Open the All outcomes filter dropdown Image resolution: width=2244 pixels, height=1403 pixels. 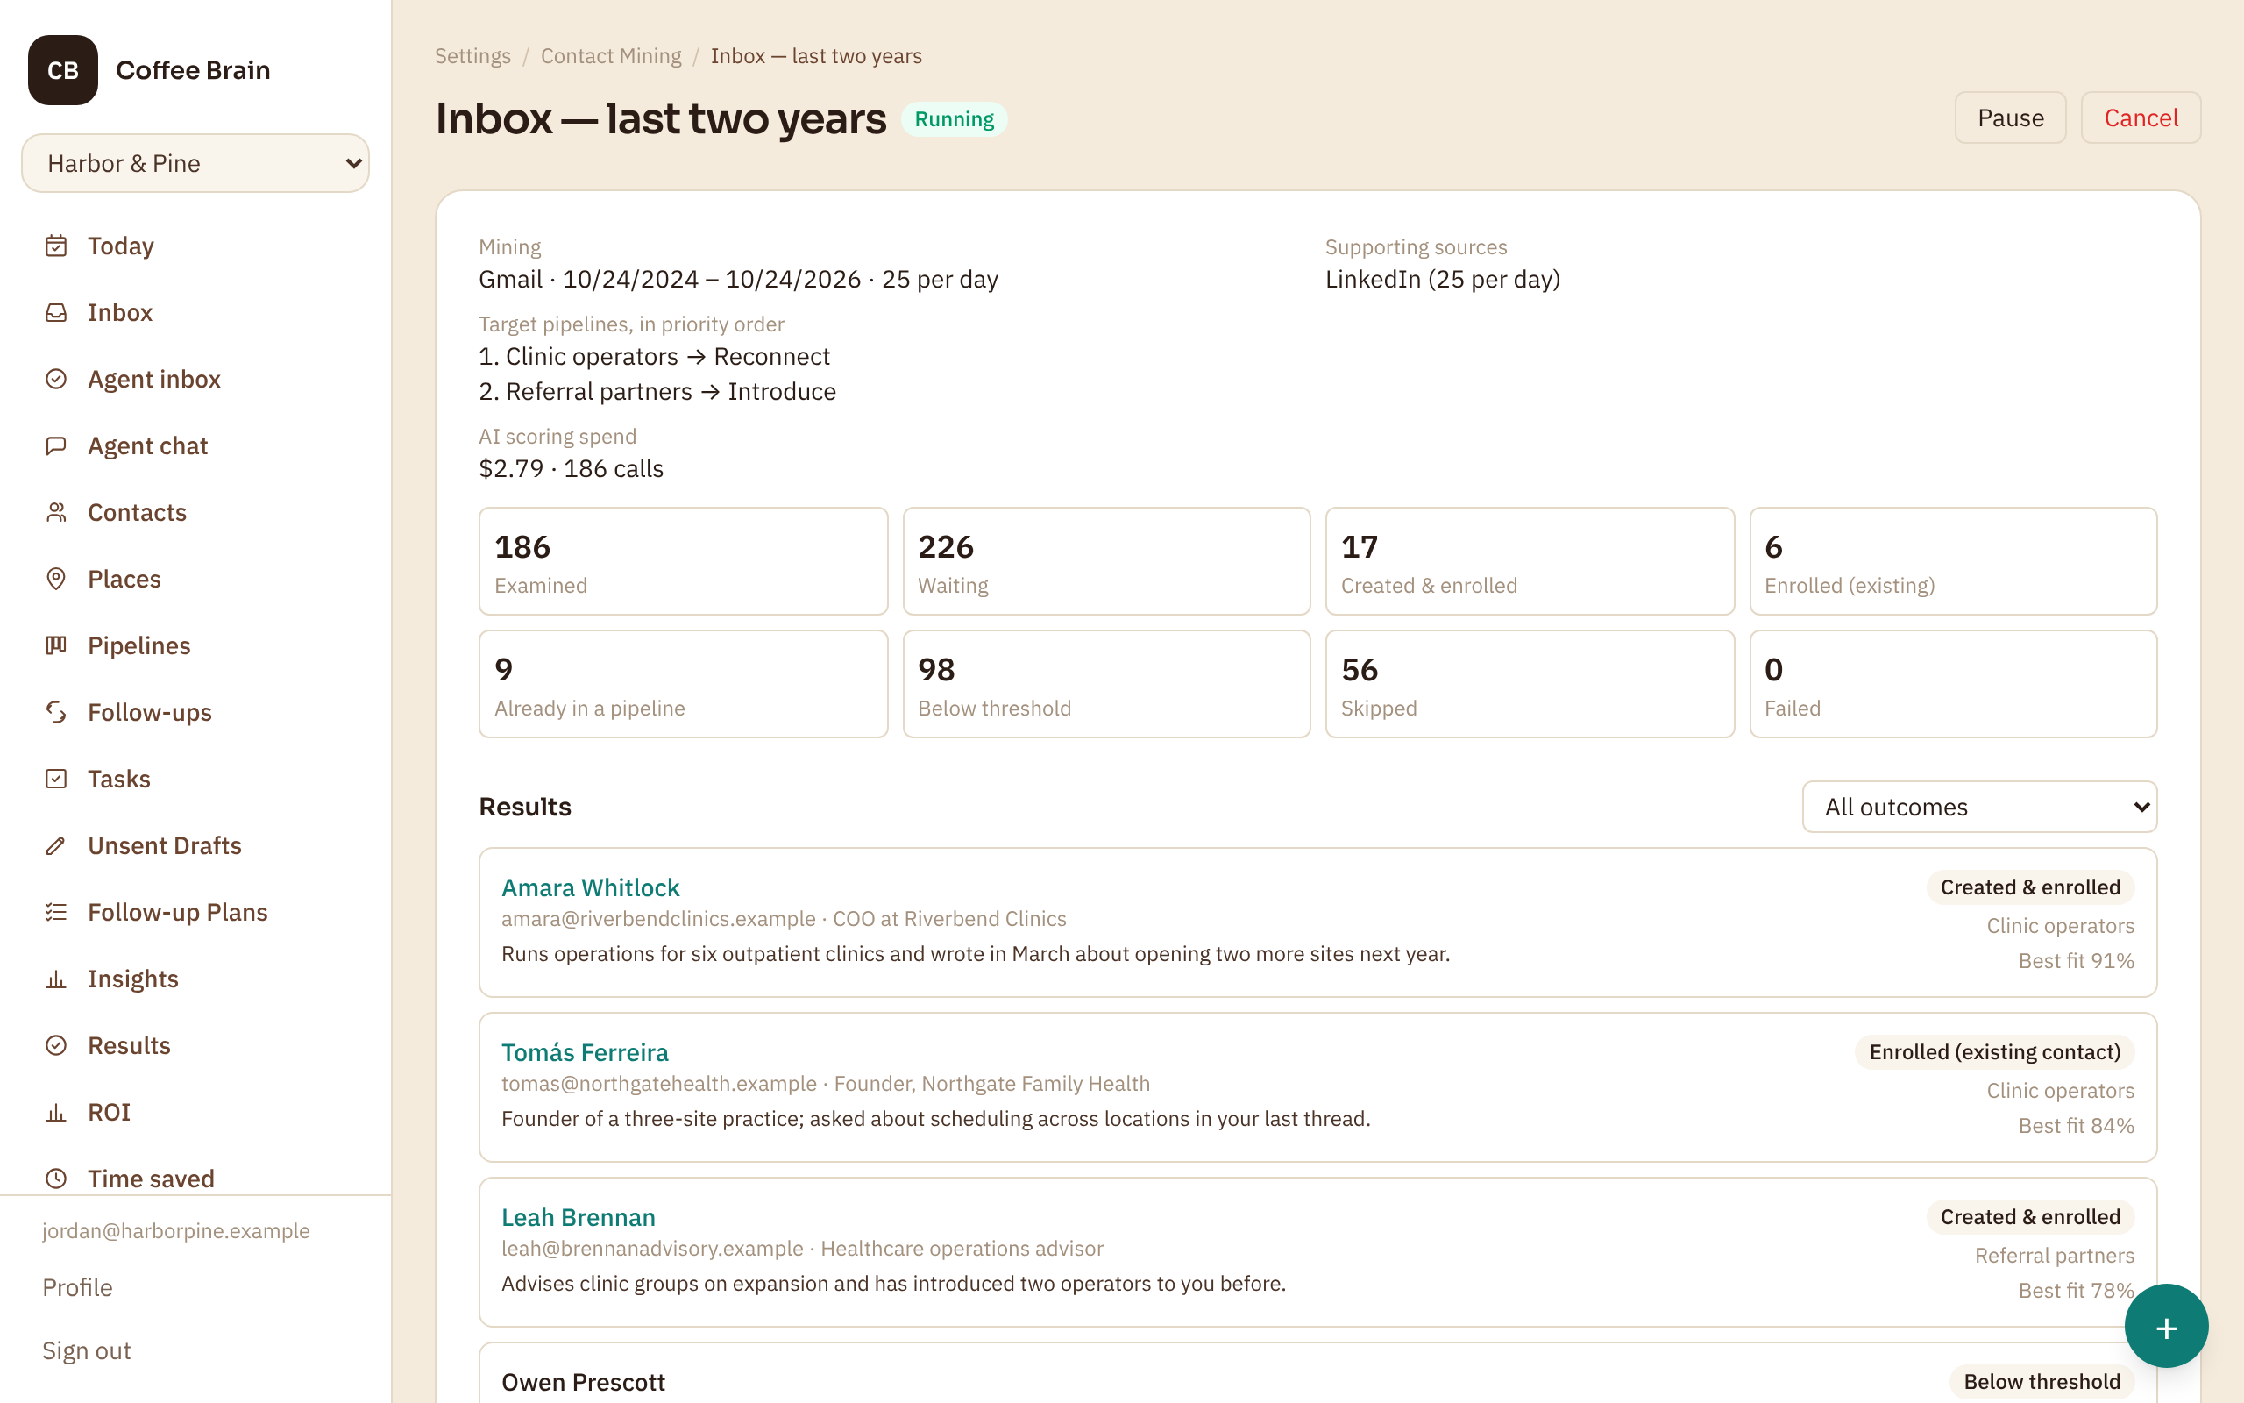pyautogui.click(x=1978, y=808)
